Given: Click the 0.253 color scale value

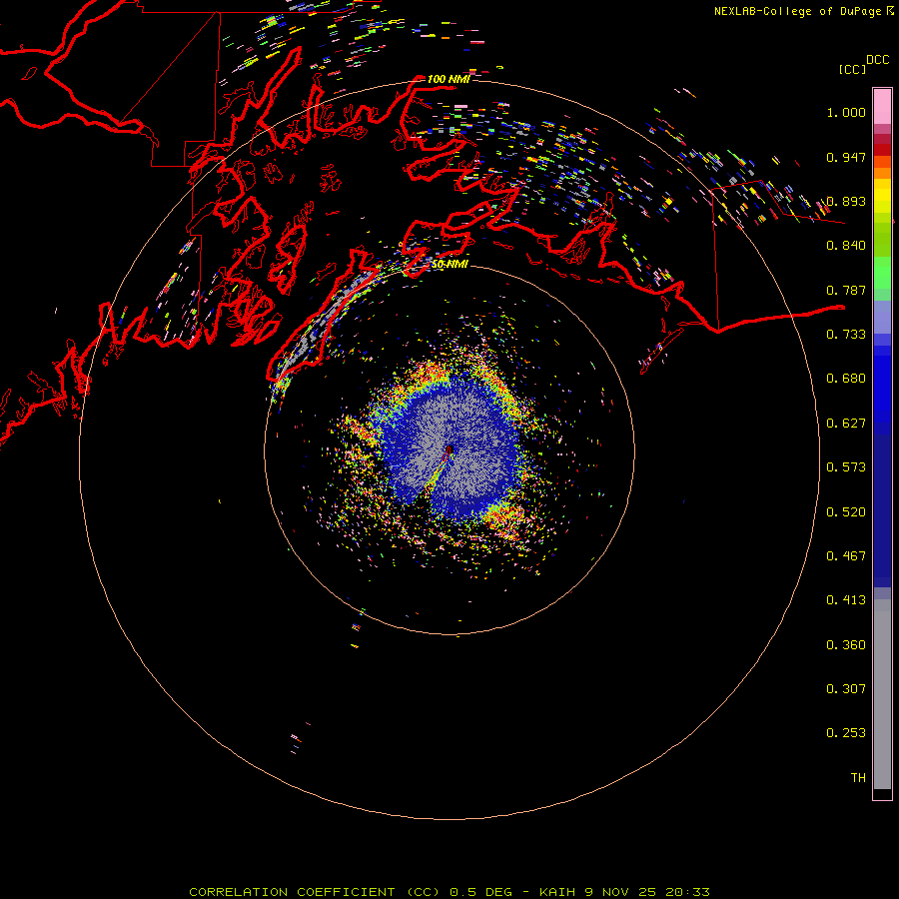Looking at the screenshot, I should click(846, 733).
